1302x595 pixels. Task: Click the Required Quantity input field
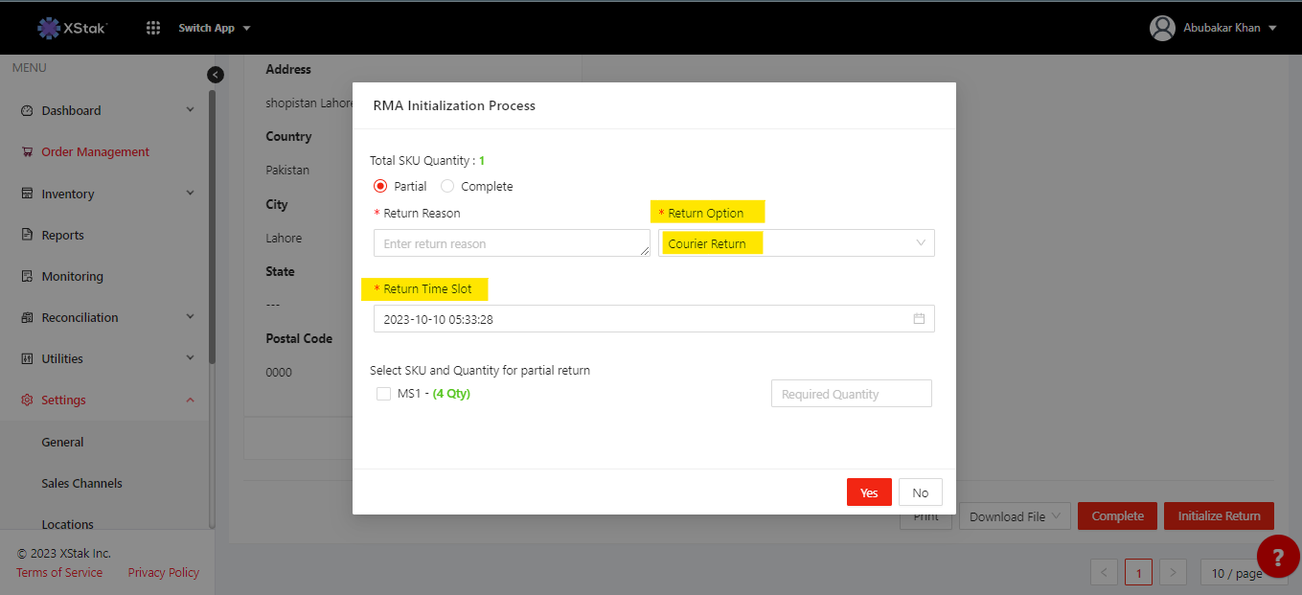(851, 394)
